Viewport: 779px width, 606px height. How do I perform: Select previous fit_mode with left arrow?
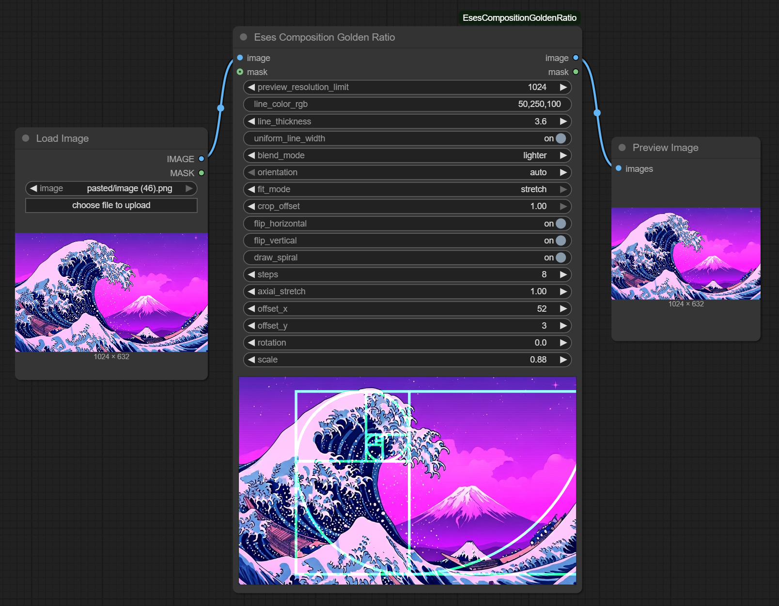tap(251, 189)
